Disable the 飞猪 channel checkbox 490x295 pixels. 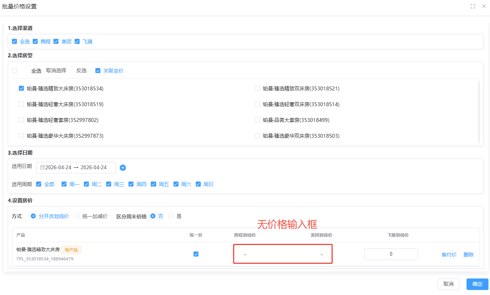tap(77, 41)
